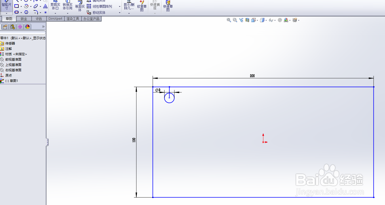Image resolution: width=385 pixels, height=205 pixels.
Task: Select the perimeter circle sketch tool
Action: tap(26, 6)
